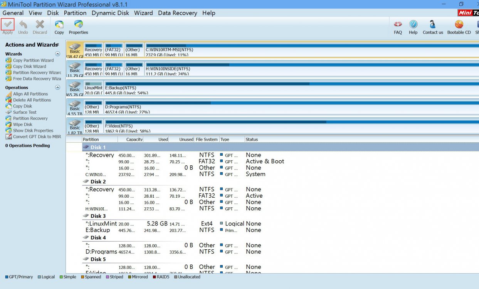Click Delete All Partitions operation
The height and width of the screenshot is (289, 479).
click(x=32, y=100)
